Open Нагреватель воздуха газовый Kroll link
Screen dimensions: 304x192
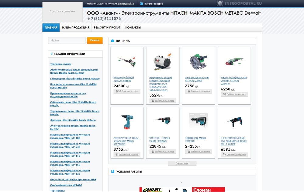[161, 84]
